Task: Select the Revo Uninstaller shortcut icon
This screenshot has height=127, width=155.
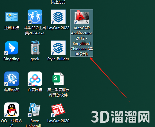Action: [34, 110]
